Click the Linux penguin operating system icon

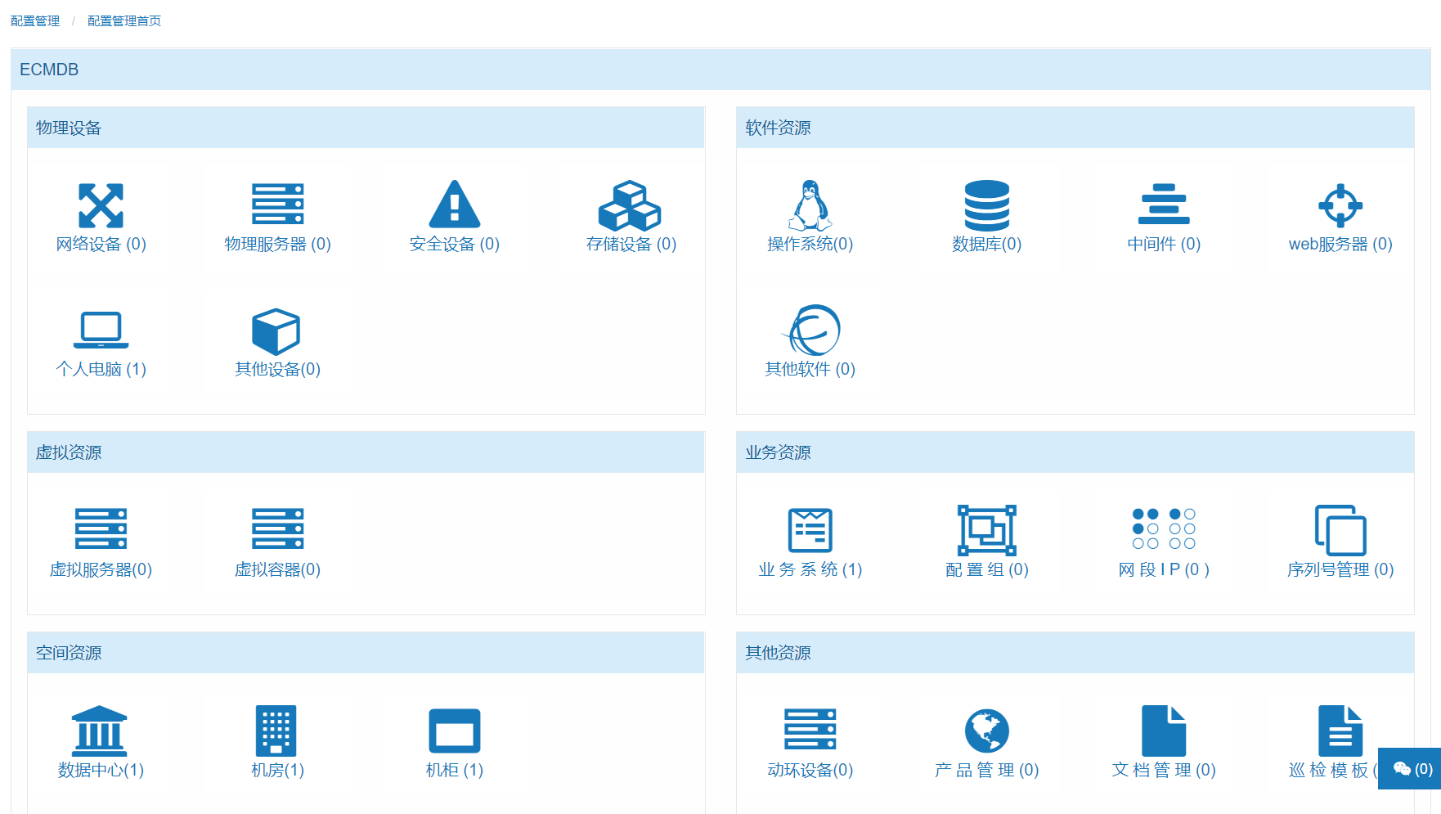pyautogui.click(x=810, y=205)
